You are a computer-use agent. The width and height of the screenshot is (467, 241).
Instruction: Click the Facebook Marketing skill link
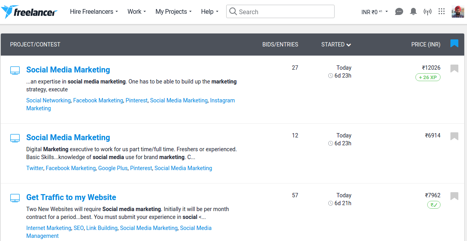(98, 100)
